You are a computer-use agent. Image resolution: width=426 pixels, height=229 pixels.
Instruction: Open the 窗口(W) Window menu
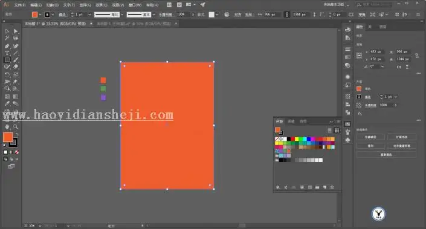click(135, 5)
